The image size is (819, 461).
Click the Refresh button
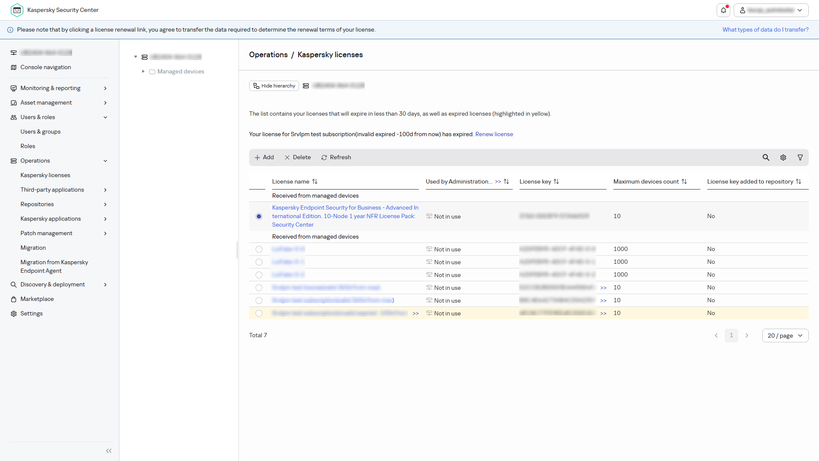tap(336, 158)
